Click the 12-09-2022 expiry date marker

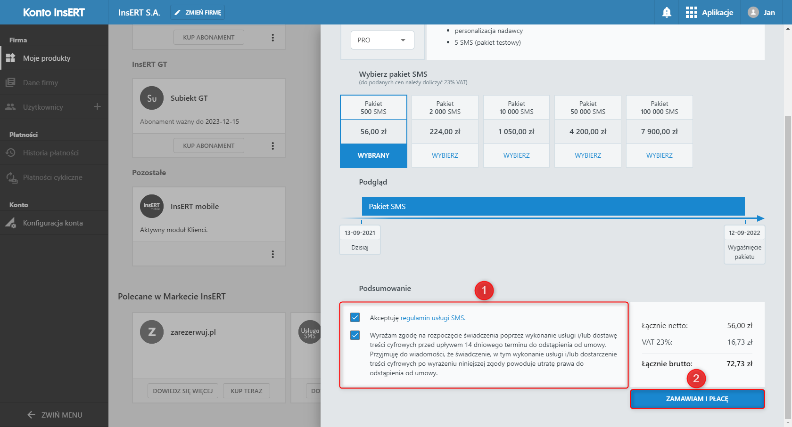[x=744, y=244]
